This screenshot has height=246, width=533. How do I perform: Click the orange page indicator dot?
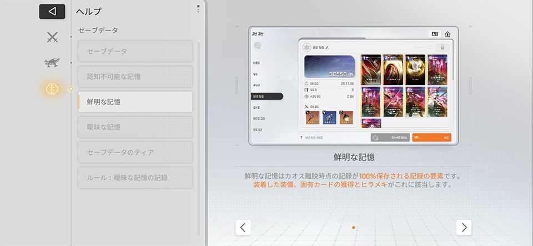(x=354, y=228)
